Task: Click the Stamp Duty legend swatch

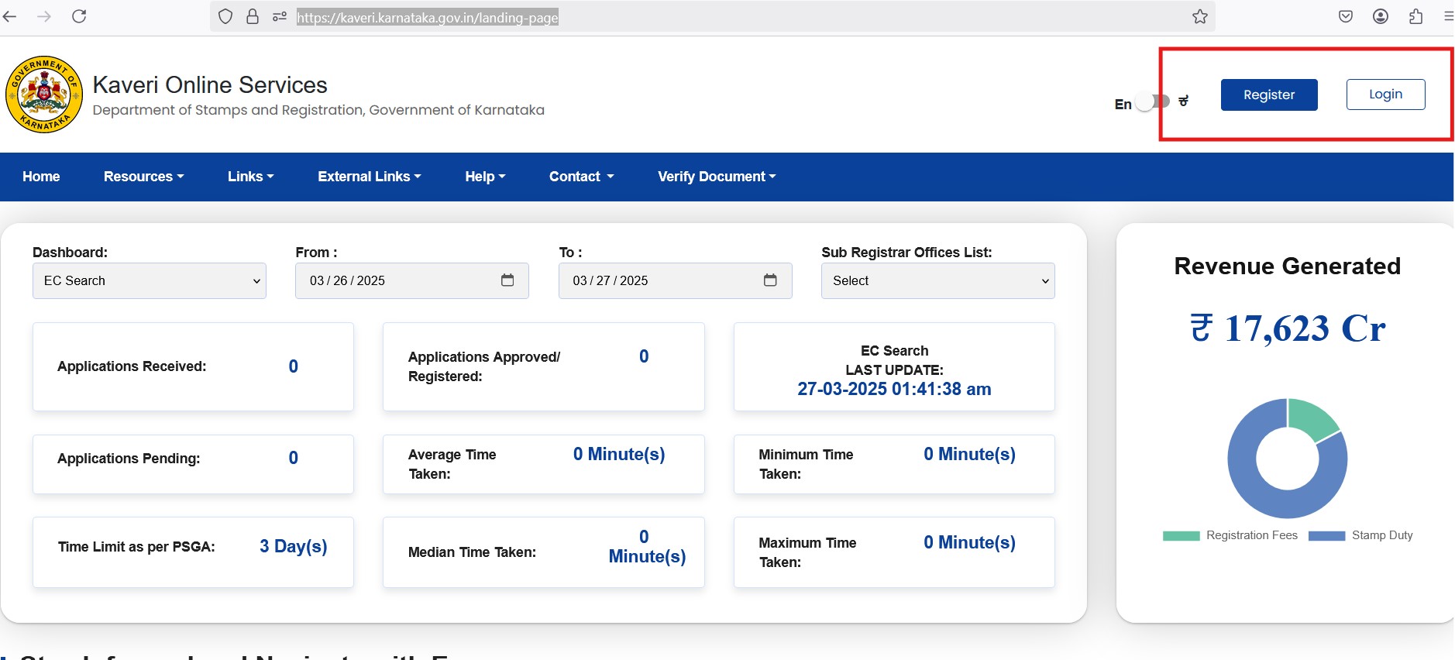Action: coord(1326,536)
